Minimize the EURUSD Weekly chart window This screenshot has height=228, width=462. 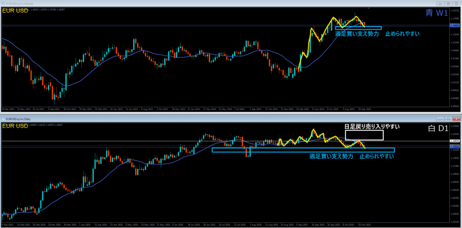(441, 4)
